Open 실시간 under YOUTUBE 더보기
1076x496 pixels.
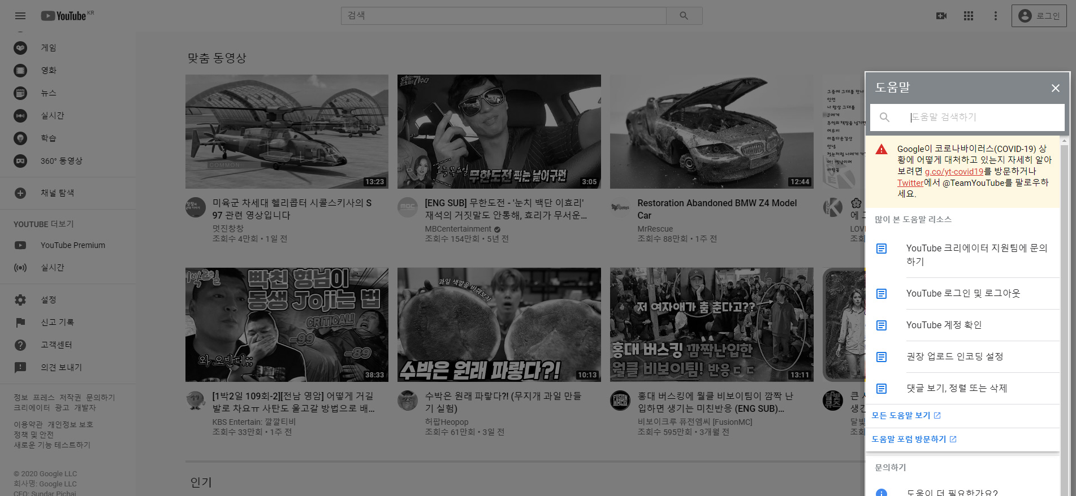pos(68,268)
